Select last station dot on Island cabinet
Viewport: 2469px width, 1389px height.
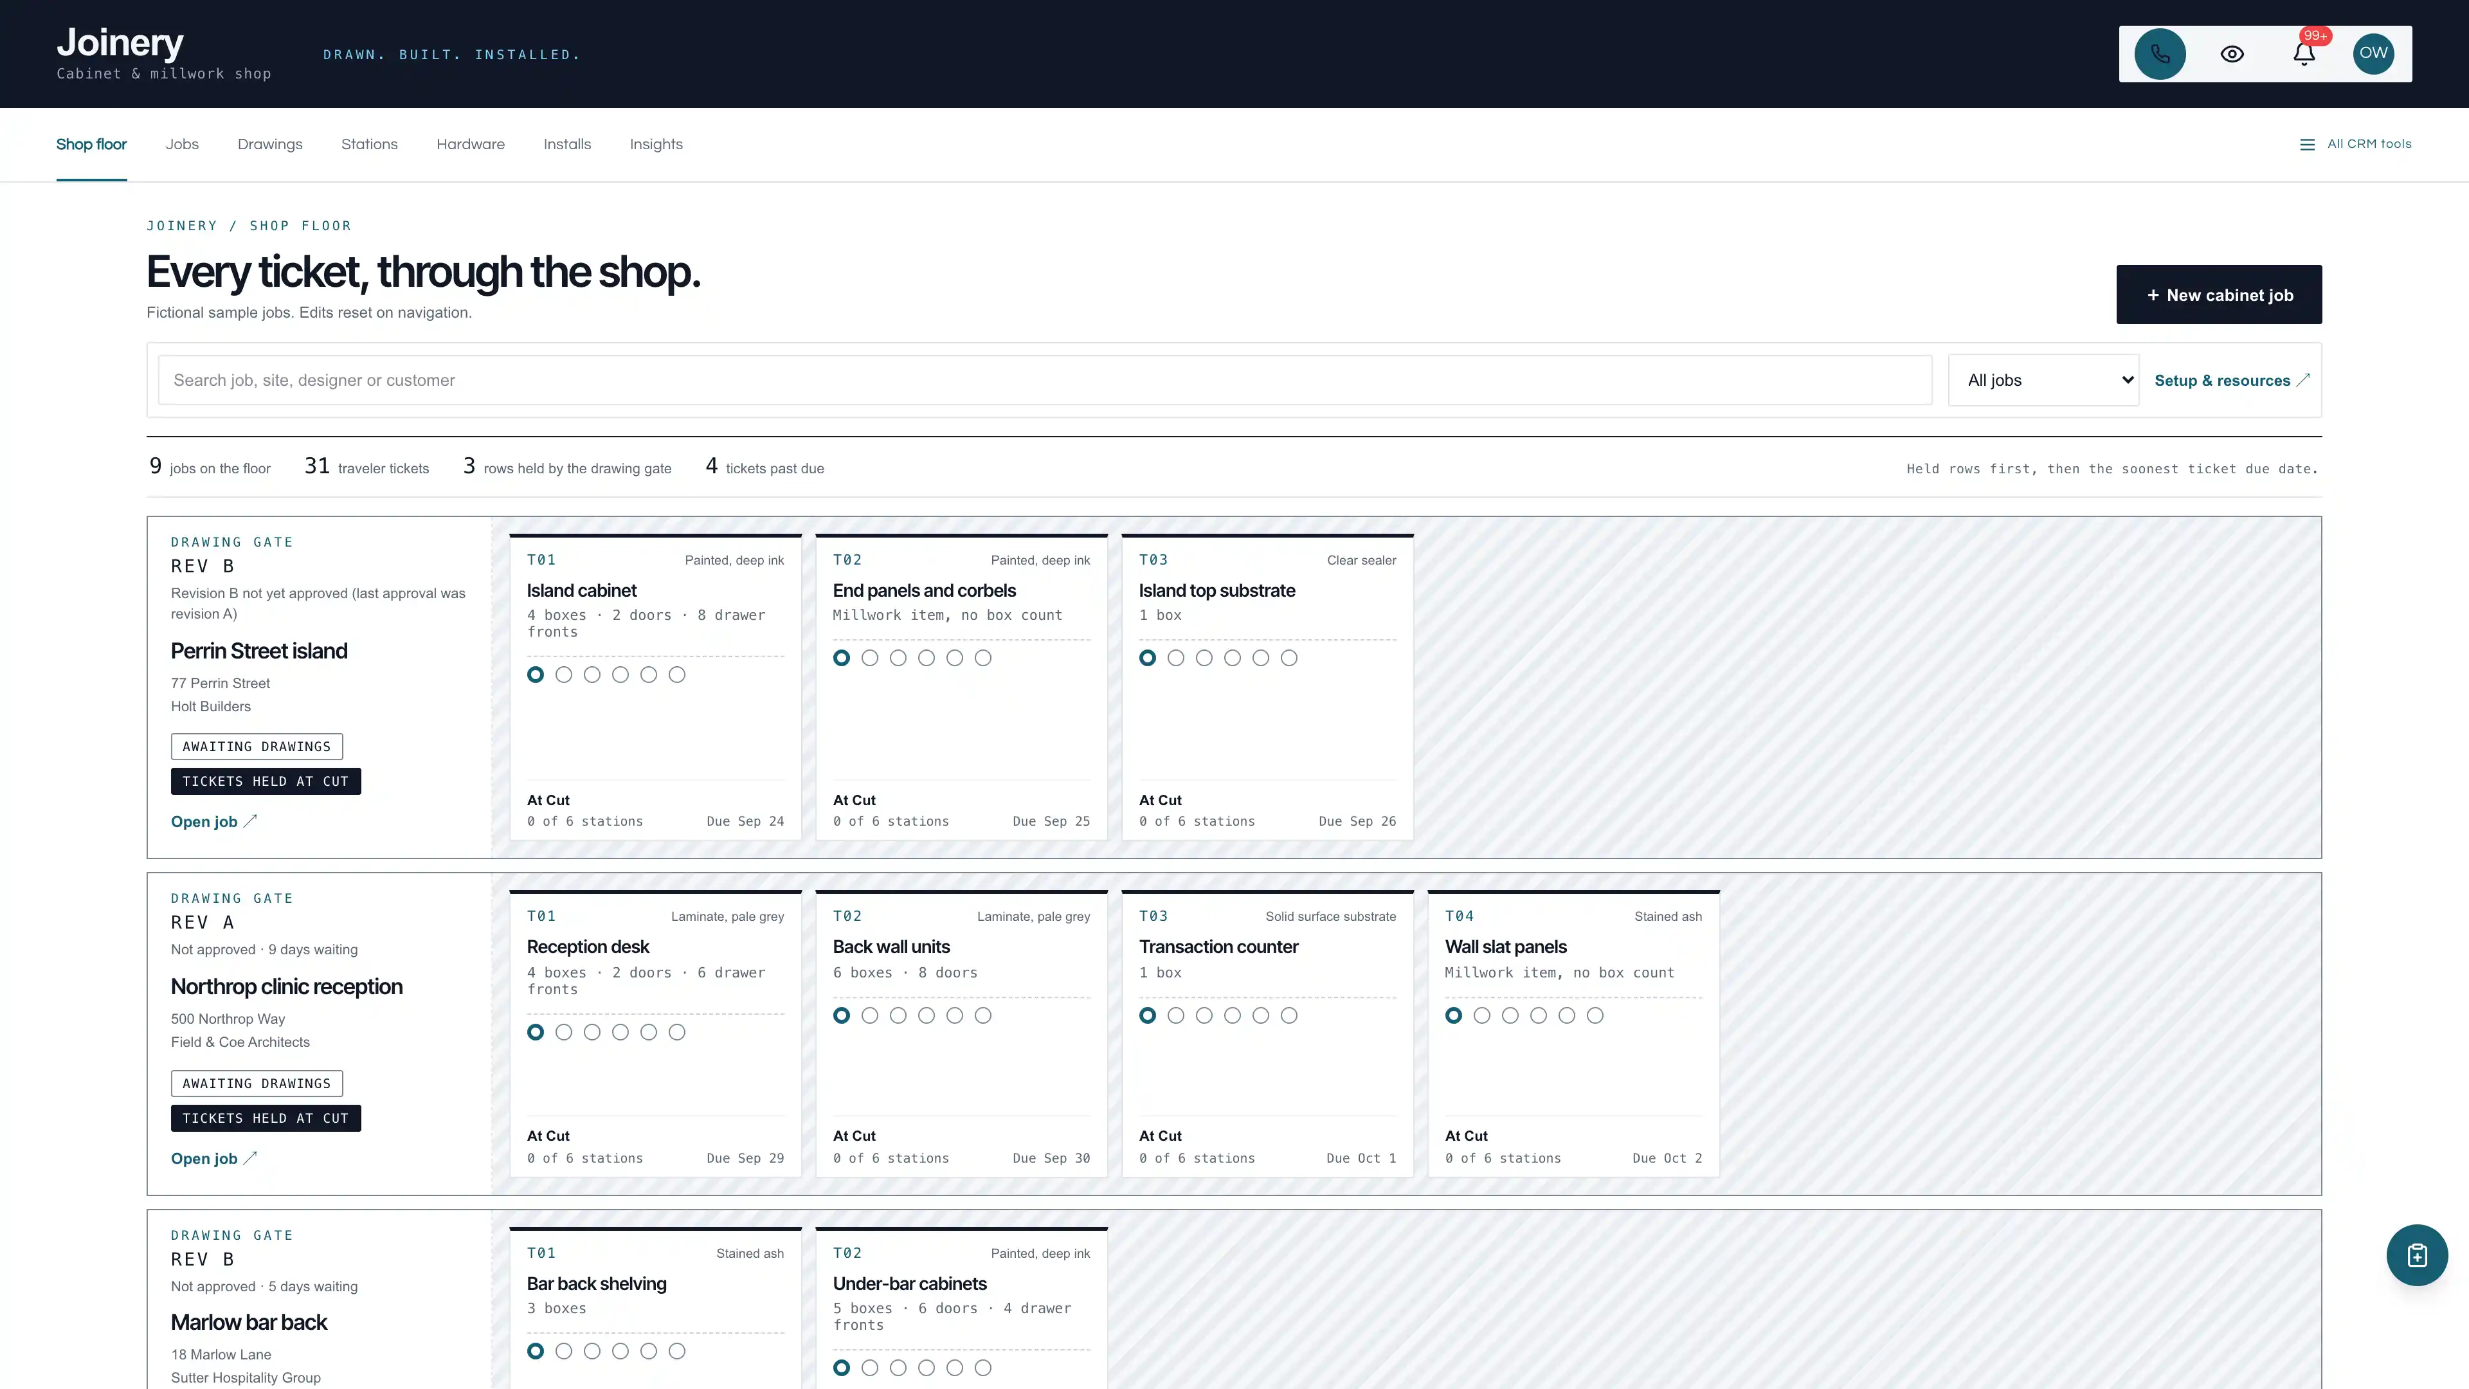(x=676, y=675)
